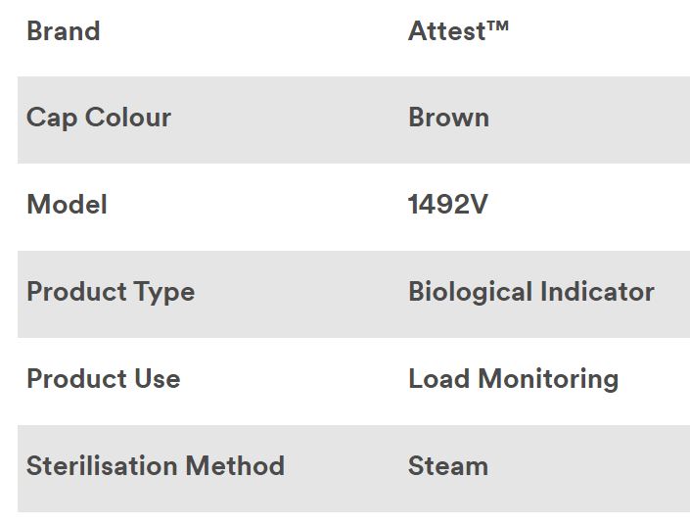Select the Steam sterilisation value
690x525 pixels.
447,465
